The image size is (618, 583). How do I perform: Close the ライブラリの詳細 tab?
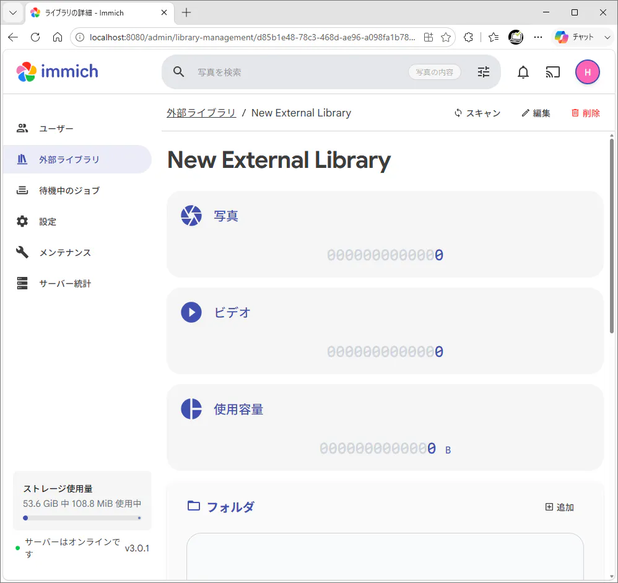click(x=164, y=12)
